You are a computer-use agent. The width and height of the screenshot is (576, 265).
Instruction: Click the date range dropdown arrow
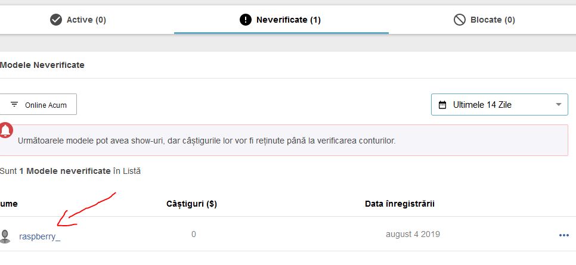[x=558, y=105]
